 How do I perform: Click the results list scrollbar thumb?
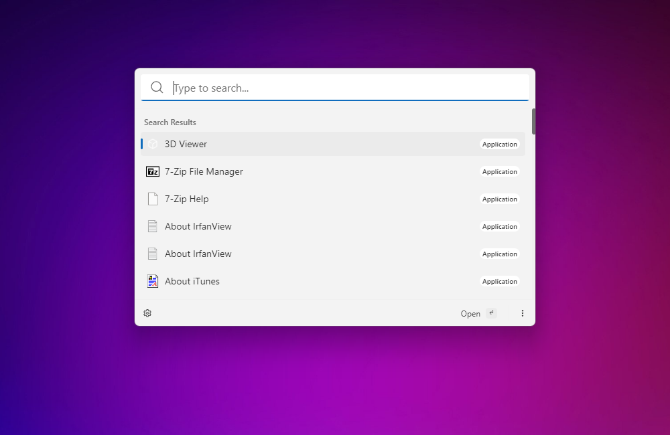pyautogui.click(x=533, y=121)
